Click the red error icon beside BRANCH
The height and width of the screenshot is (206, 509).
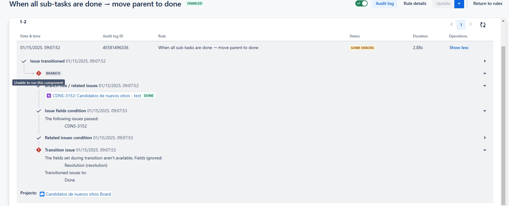39,73
